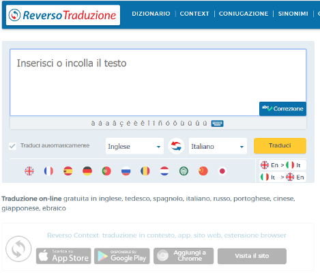320x273 pixels.
Task: Select the French flag
Action: point(48,171)
